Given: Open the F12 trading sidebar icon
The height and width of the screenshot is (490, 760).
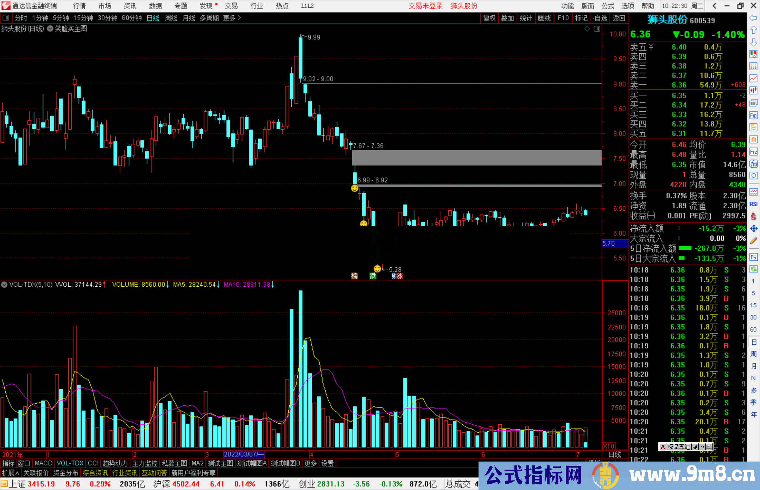Looking at the screenshot, I should [x=753, y=152].
